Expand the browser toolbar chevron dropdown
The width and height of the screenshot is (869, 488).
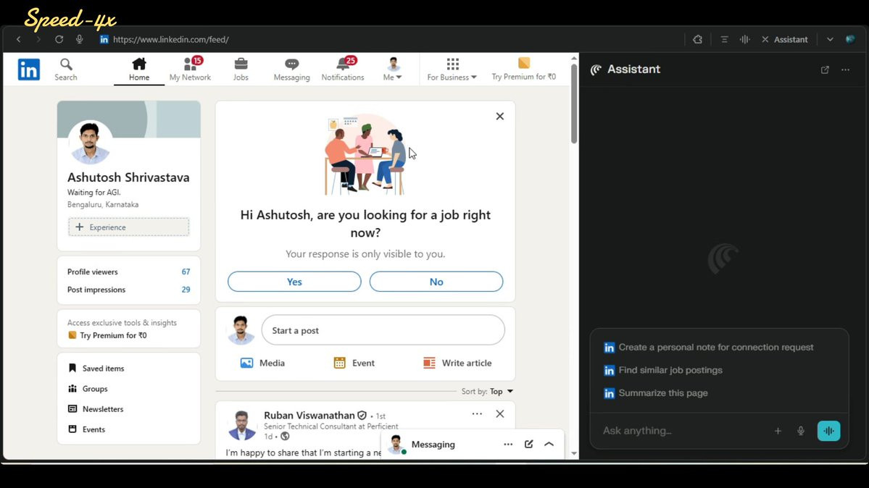(x=830, y=39)
